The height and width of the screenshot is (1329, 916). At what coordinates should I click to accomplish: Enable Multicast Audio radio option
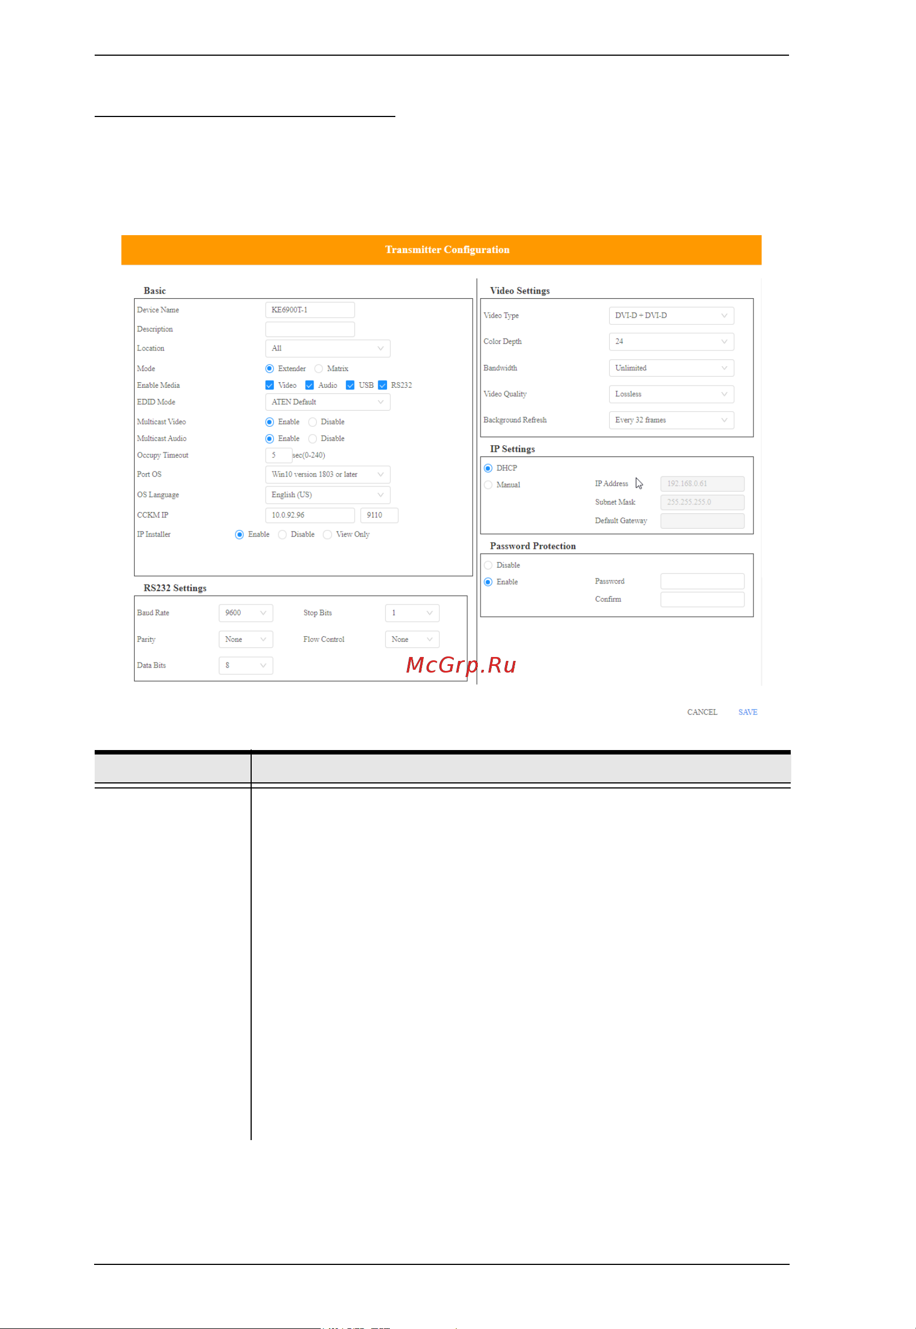click(269, 439)
